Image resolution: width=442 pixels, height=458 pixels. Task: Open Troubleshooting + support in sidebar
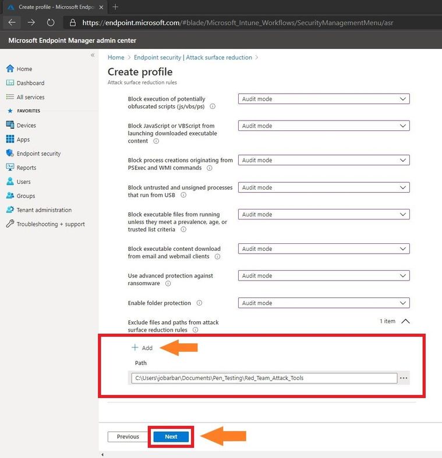51,224
